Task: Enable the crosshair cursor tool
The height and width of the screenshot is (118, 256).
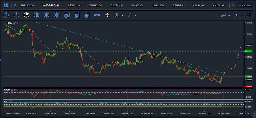Action: pyautogui.click(x=107, y=15)
